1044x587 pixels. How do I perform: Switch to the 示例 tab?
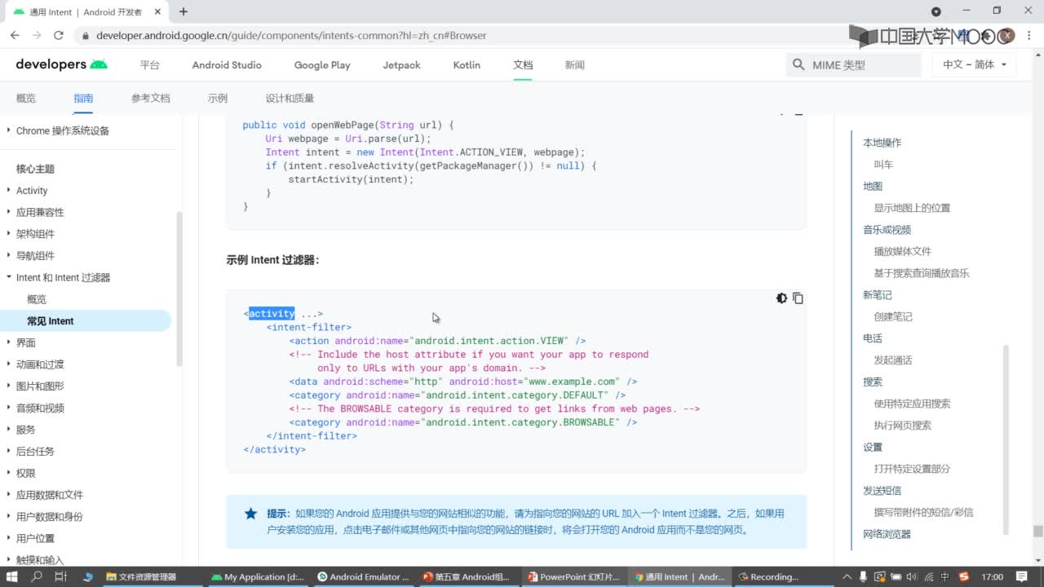click(218, 98)
